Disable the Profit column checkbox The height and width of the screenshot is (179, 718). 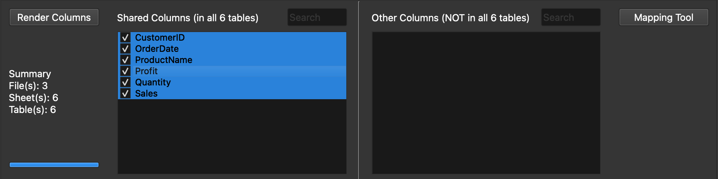(125, 71)
